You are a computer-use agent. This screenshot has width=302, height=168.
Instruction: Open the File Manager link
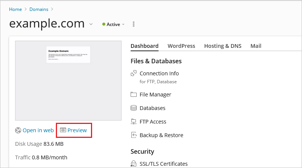pos(155,95)
